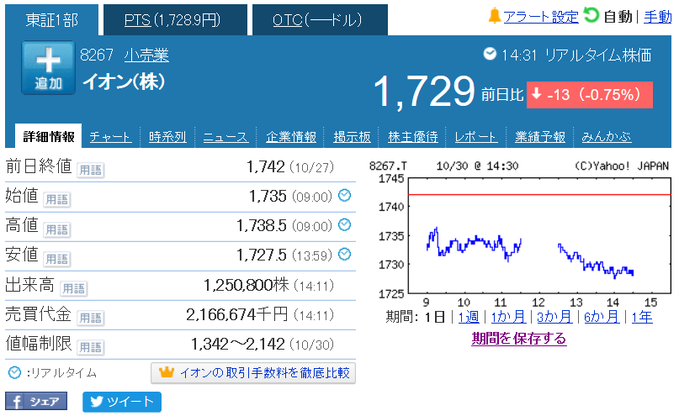Click the down arrow in the price change badge
Screen dimensions: 679x416
536,94
